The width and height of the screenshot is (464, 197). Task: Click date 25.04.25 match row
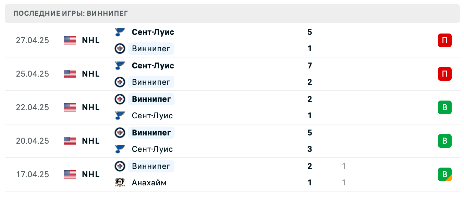point(33,74)
